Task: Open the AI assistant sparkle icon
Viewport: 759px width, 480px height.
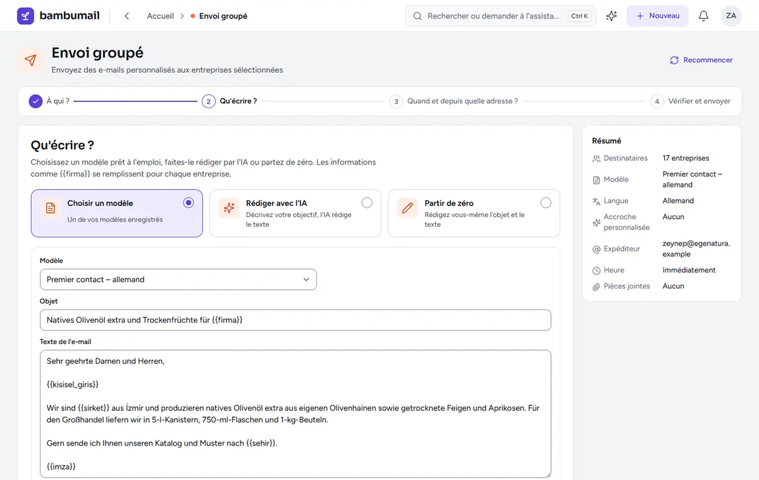Action: pyautogui.click(x=612, y=16)
